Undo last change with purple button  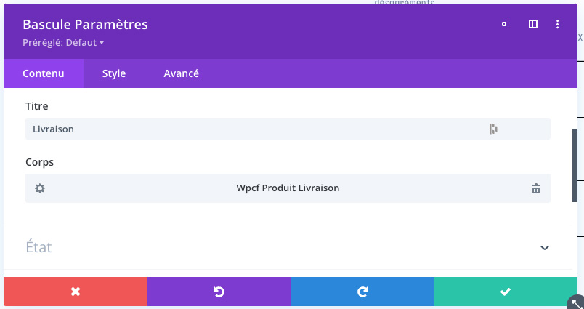pyautogui.click(x=219, y=292)
